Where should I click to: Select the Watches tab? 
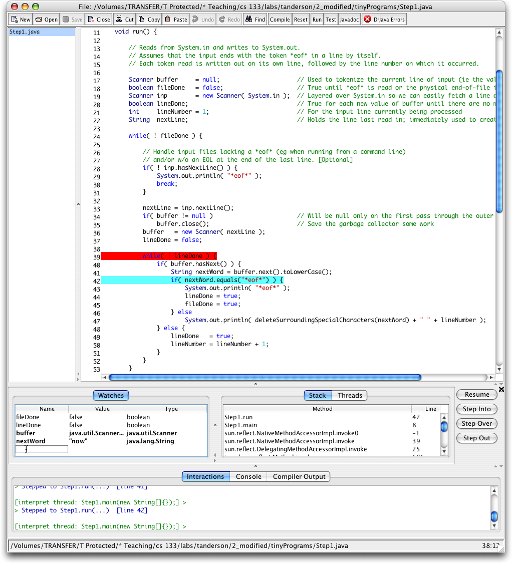111,395
